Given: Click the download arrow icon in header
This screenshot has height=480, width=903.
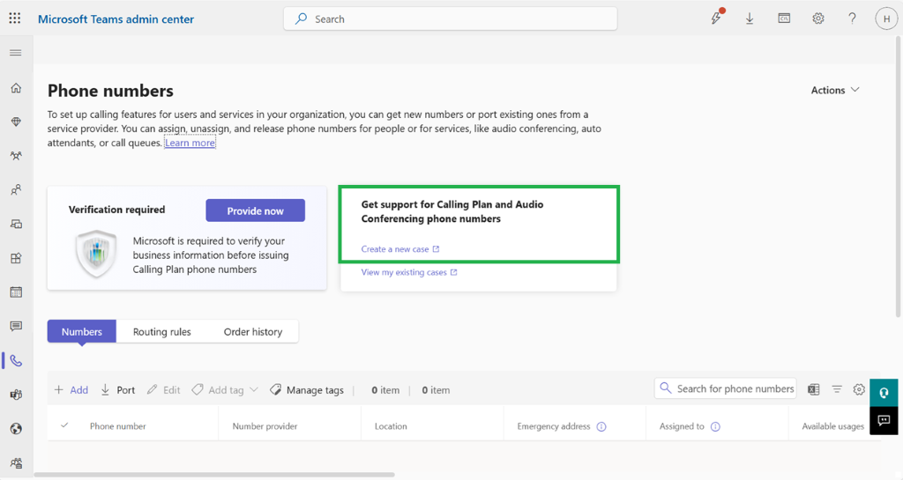Looking at the screenshot, I should [750, 19].
